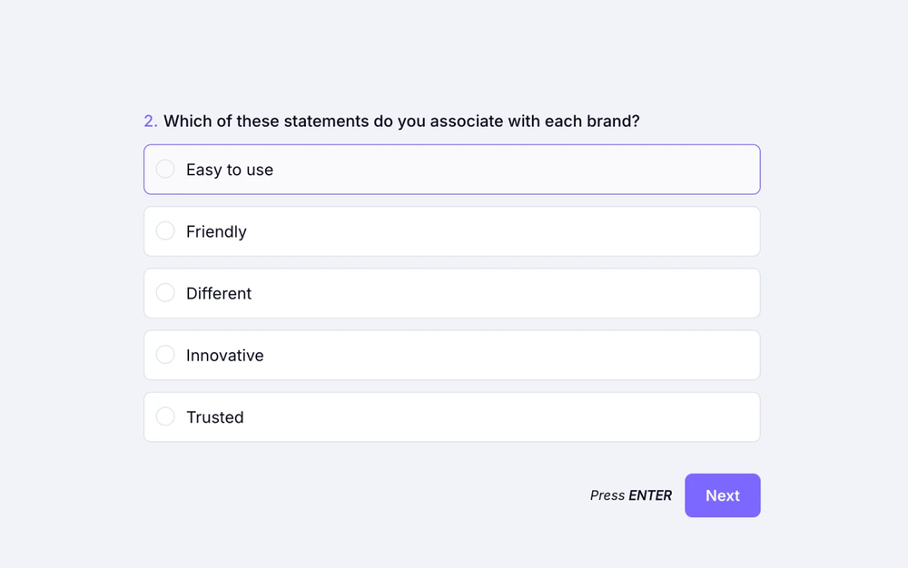Image resolution: width=908 pixels, height=568 pixels.
Task: Select the 'Easy to use' radio button
Action: click(165, 169)
